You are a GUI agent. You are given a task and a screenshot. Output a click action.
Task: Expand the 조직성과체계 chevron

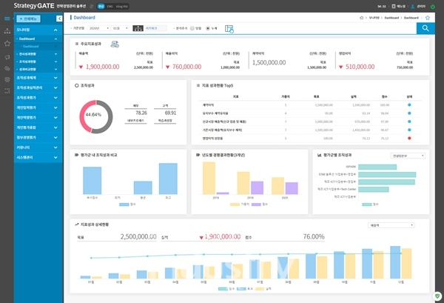(55, 78)
